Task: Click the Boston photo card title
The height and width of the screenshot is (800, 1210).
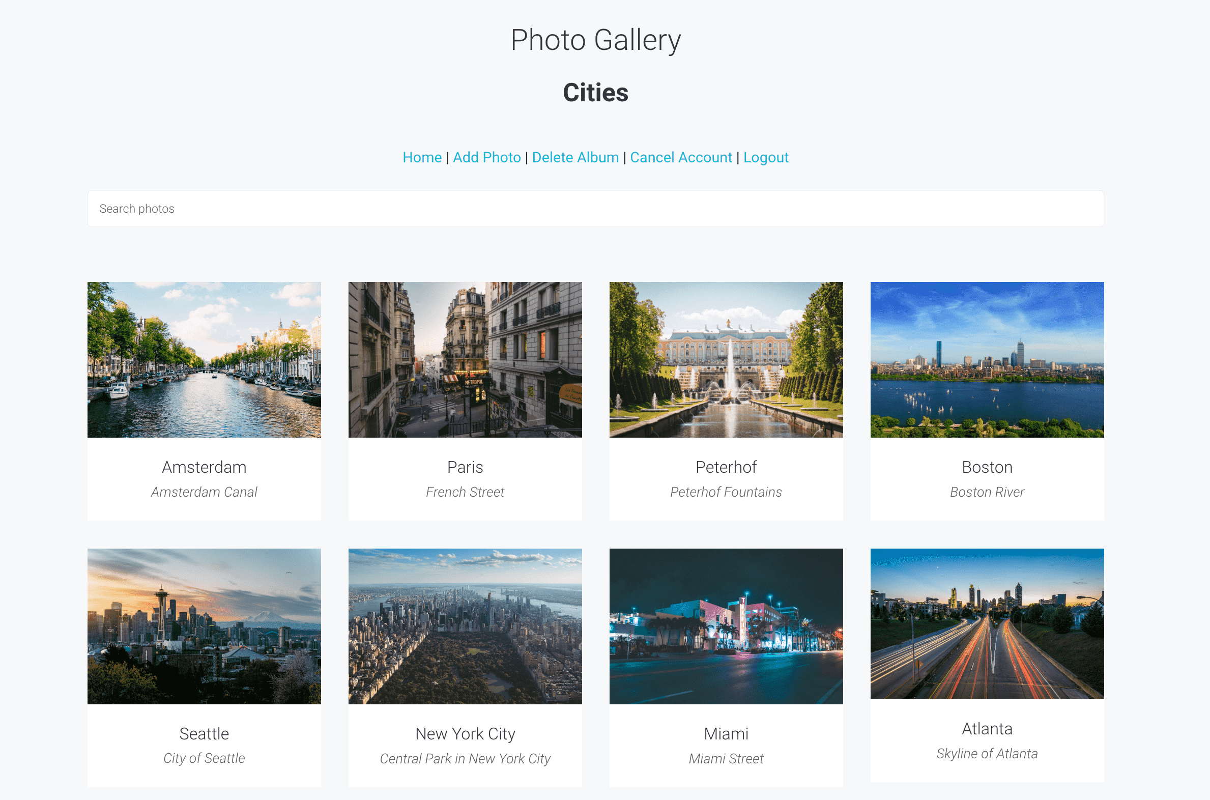Action: click(x=987, y=466)
